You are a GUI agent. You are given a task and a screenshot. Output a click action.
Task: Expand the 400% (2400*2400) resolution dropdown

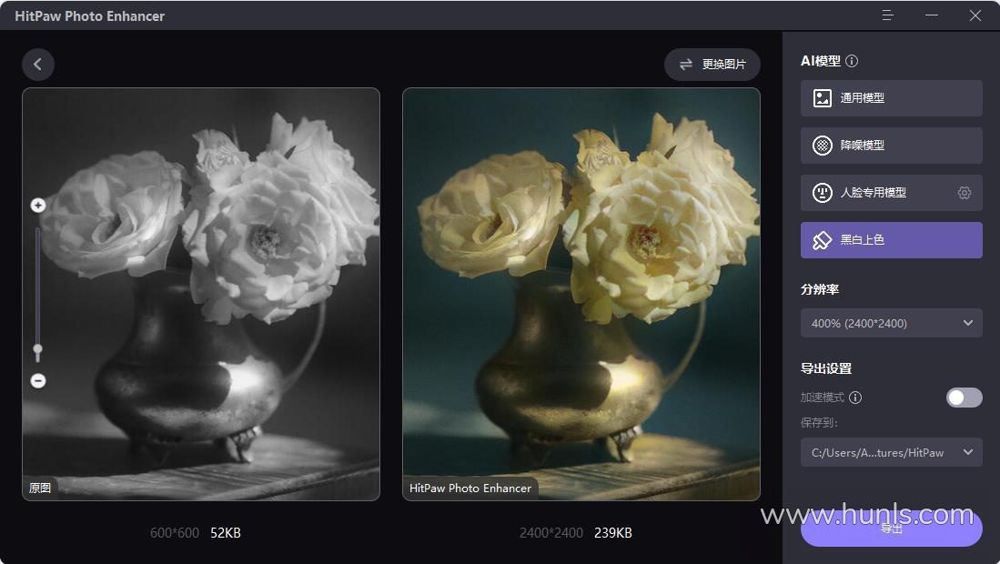[891, 323]
